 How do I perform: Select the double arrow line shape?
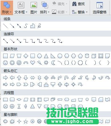click(x=19, y=26)
